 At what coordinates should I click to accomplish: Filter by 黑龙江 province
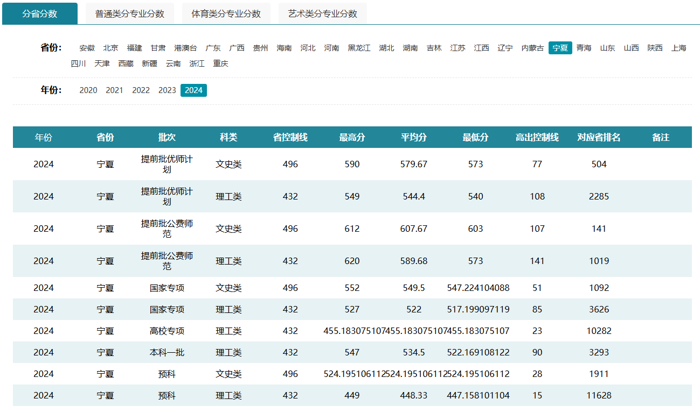359,48
